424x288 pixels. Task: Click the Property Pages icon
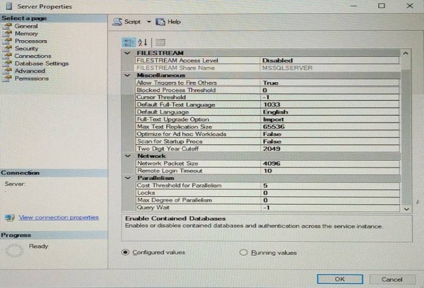coord(160,42)
